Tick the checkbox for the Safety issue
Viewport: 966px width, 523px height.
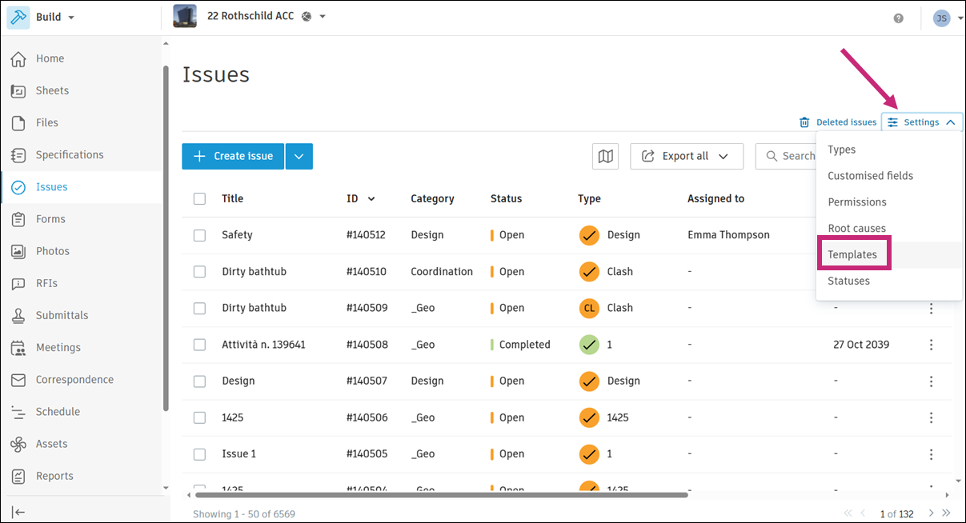pos(199,235)
